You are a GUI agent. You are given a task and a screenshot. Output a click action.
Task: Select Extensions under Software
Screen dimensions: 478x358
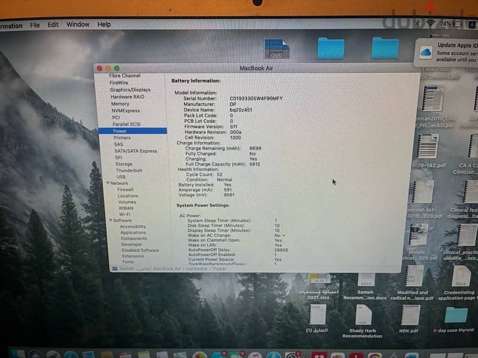coord(133,256)
